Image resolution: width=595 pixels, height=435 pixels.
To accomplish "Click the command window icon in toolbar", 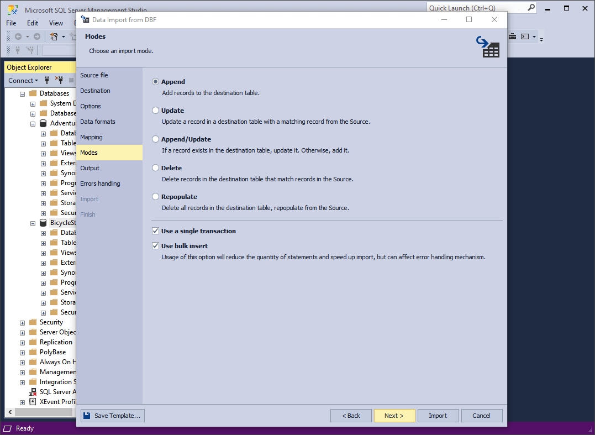I will tap(525, 36).
